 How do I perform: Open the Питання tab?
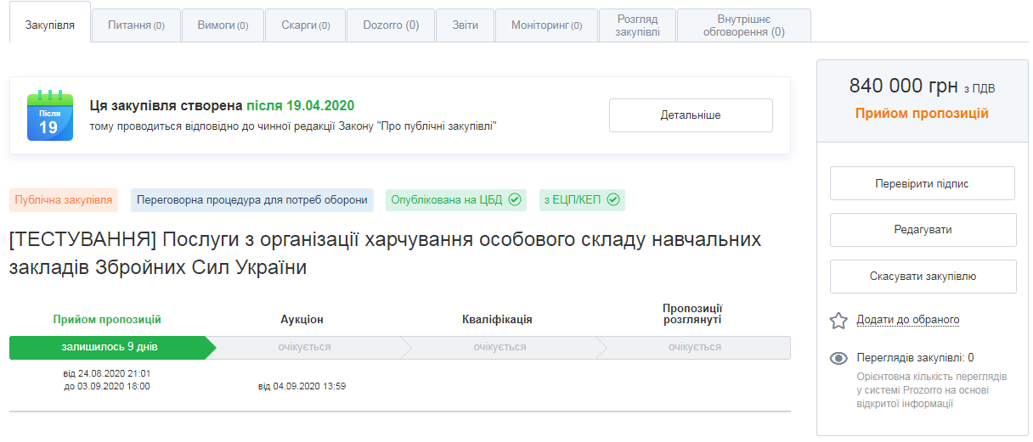(x=136, y=25)
